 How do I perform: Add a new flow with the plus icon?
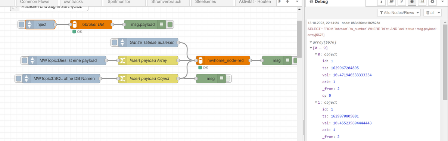[287, 2]
